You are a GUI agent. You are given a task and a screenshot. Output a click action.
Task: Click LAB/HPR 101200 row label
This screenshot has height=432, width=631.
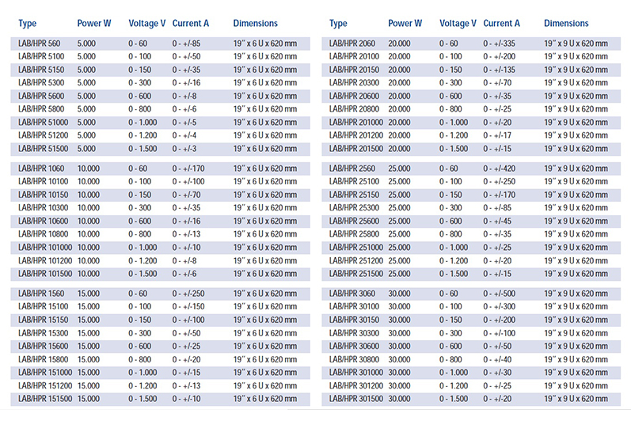point(45,260)
